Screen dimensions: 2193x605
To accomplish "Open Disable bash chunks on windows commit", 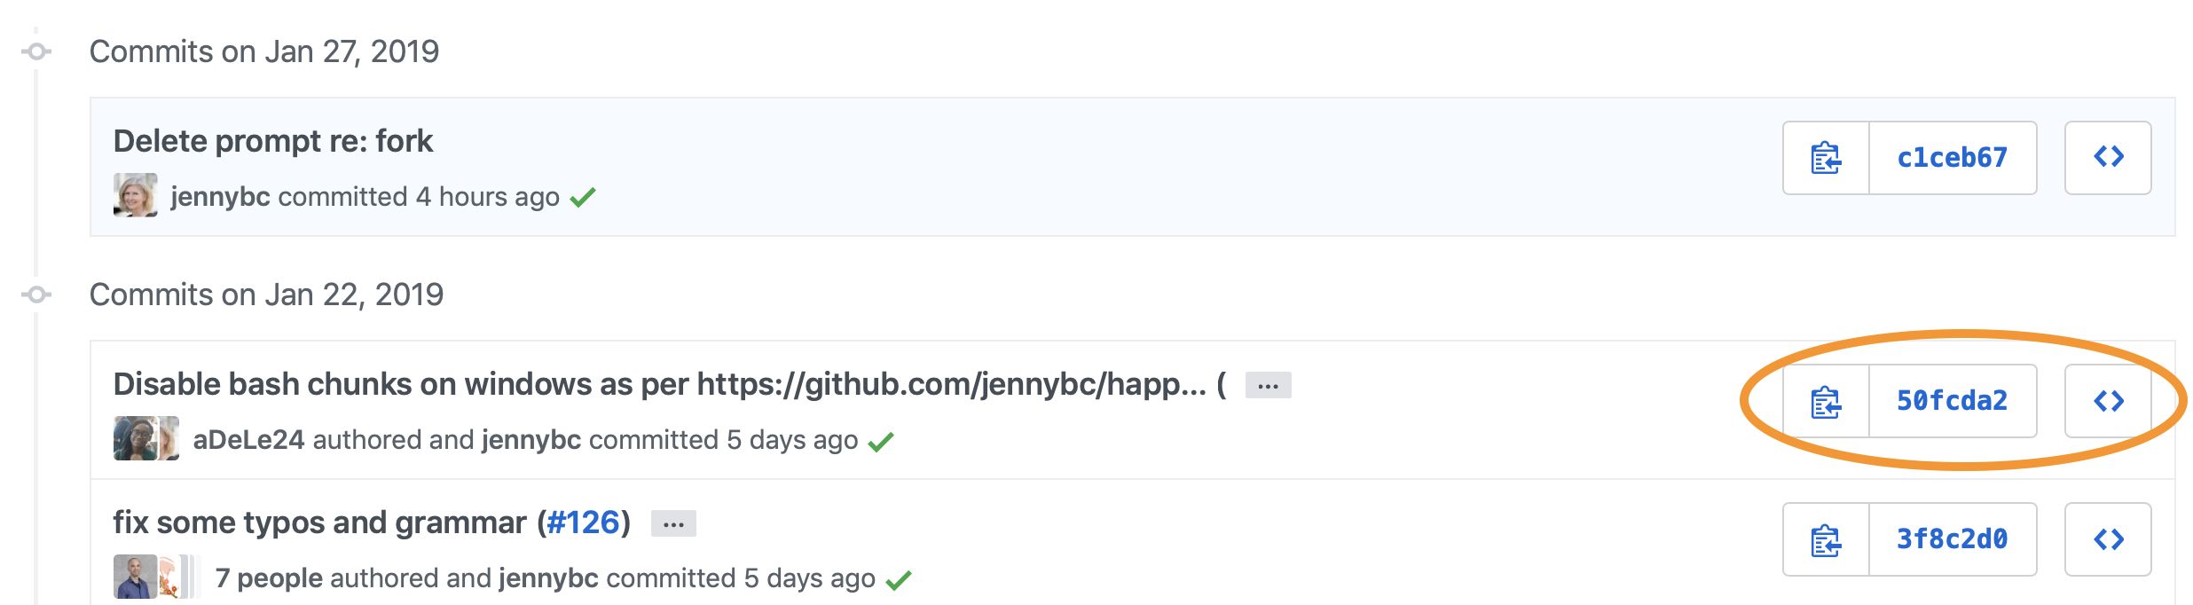I will 660,384.
